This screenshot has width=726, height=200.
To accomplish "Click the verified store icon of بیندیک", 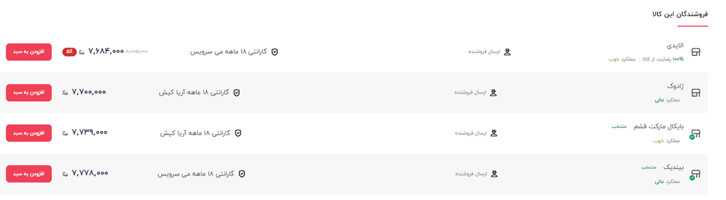I will 695,174.
